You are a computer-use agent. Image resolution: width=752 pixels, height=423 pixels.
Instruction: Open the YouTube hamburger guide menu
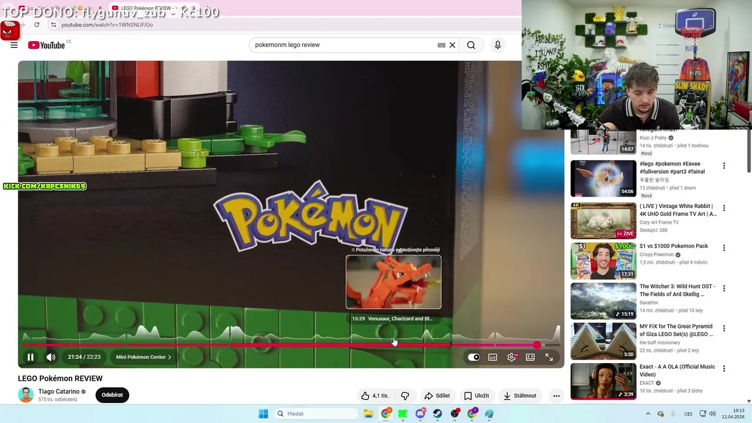[14, 45]
